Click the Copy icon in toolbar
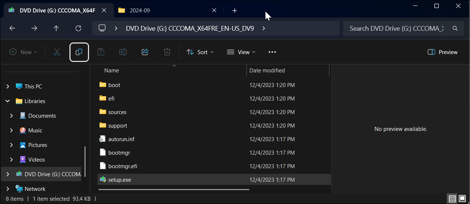This screenshot has height=204, width=470. click(x=79, y=52)
